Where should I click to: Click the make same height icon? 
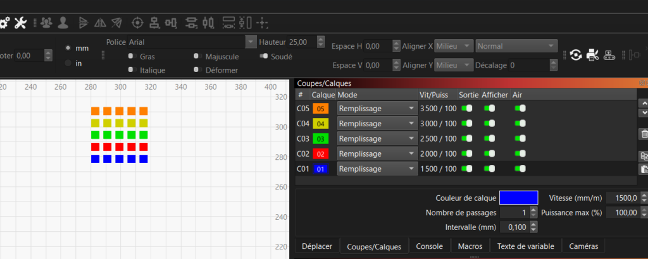(246, 23)
